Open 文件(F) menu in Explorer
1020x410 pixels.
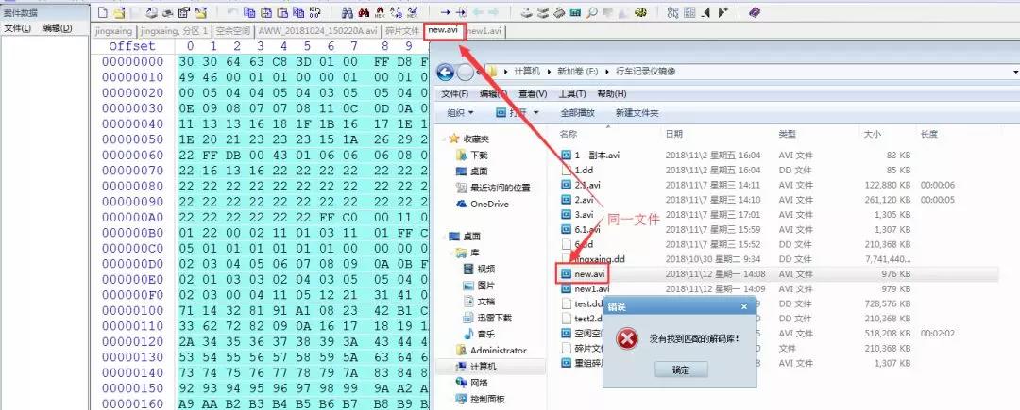[x=454, y=94]
